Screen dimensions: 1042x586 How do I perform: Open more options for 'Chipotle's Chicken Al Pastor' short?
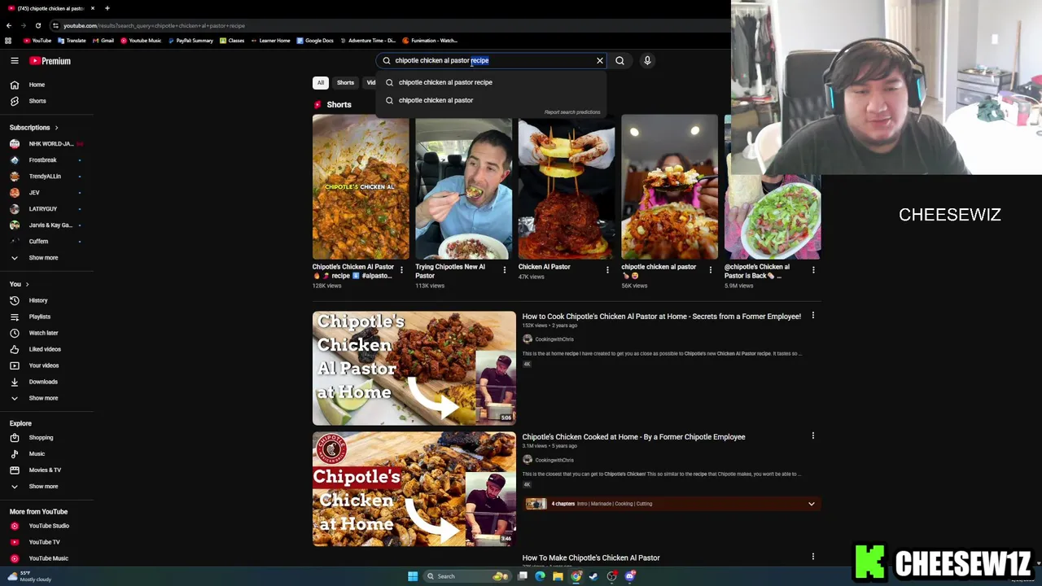click(x=401, y=270)
